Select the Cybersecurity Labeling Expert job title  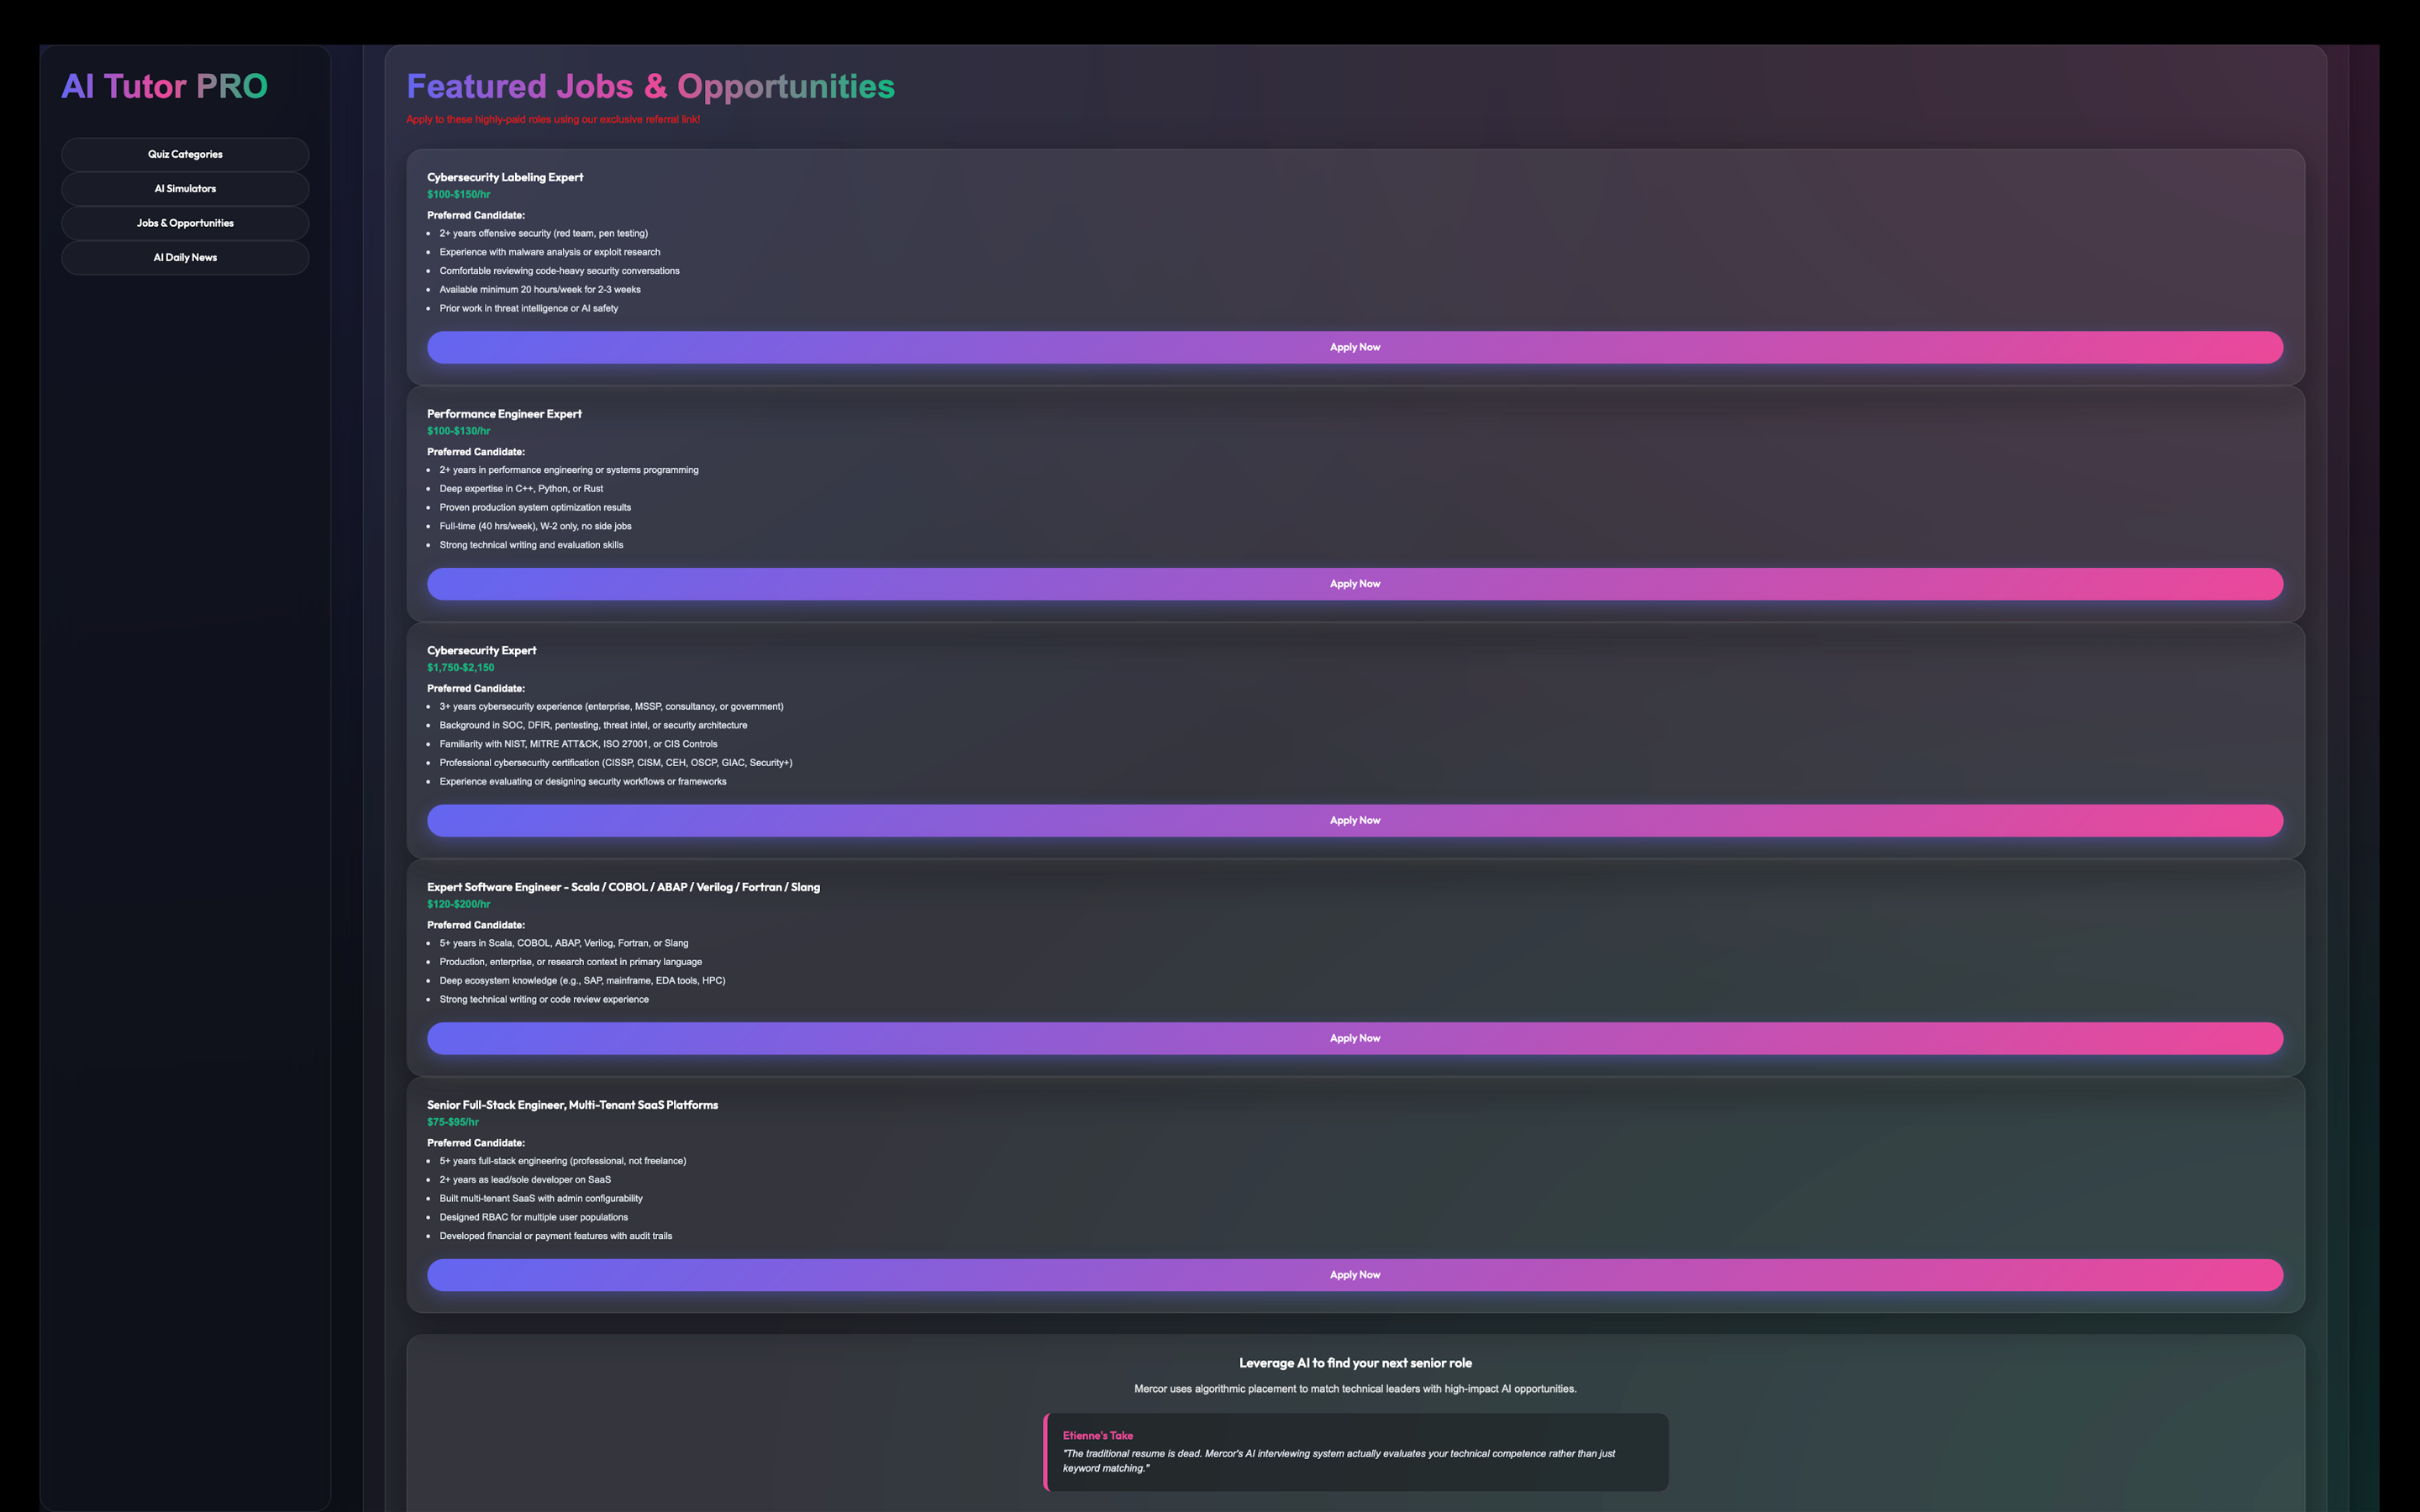[505, 177]
